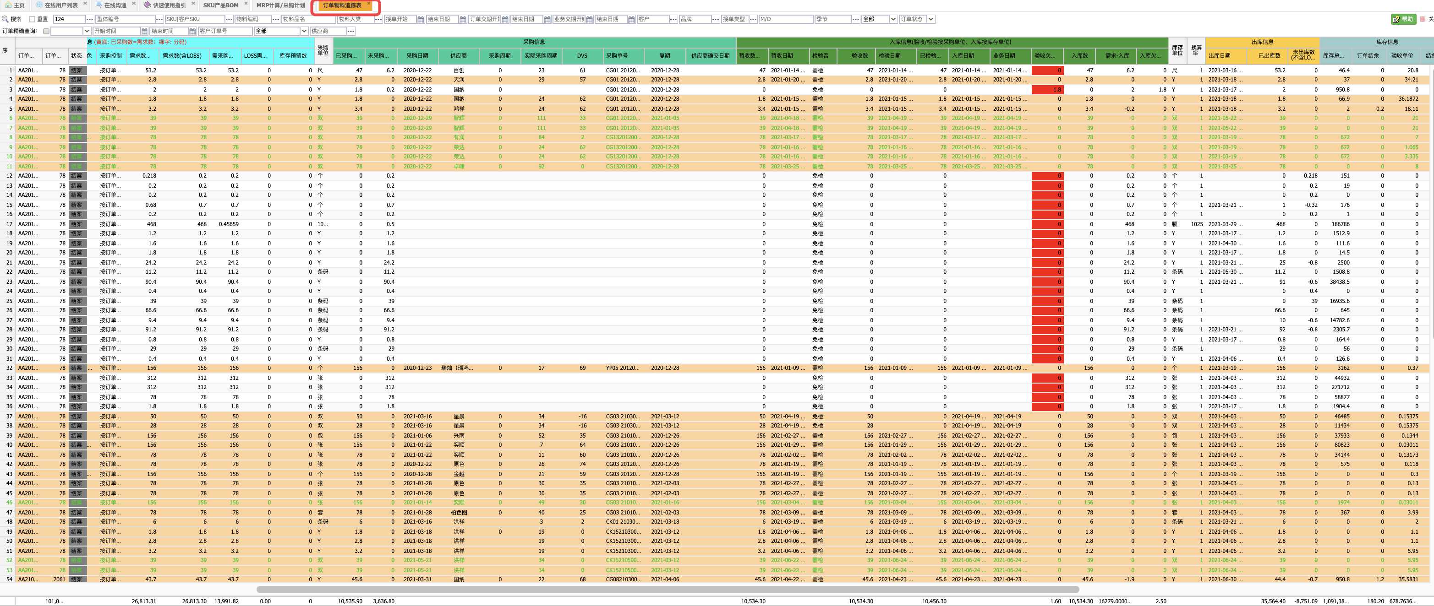
Task: Click the 采购日期 column header
Action: coord(417,55)
